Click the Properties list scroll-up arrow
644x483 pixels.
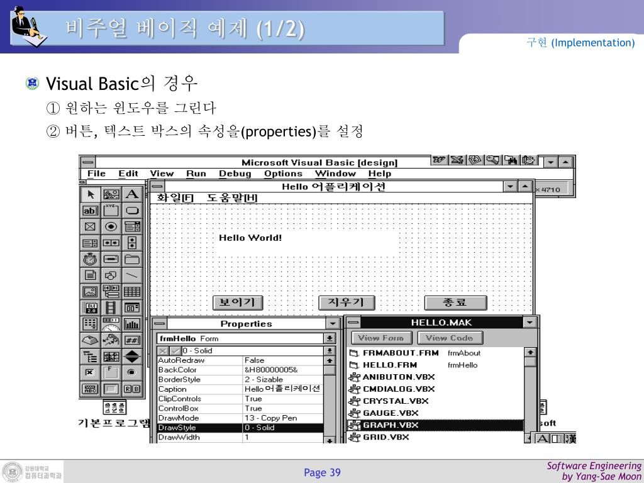[x=330, y=360]
